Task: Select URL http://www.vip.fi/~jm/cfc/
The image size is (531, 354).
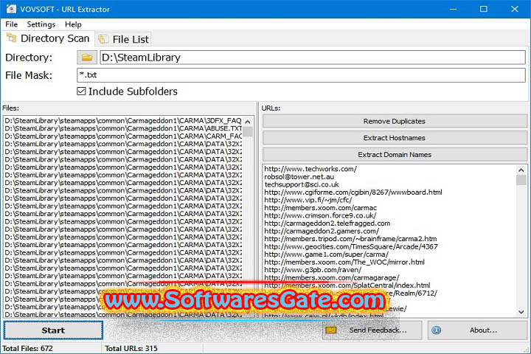Action: [x=308, y=200]
